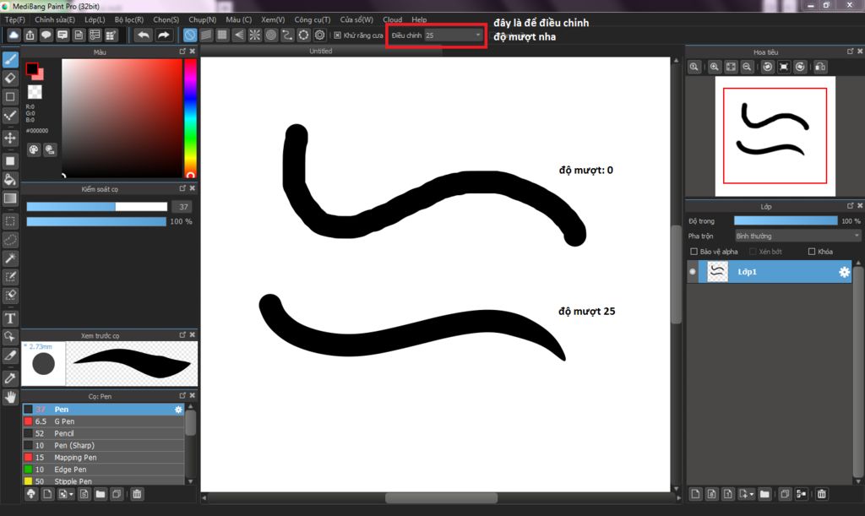Hide the Lớp1 layer visibility dot

coord(693,271)
